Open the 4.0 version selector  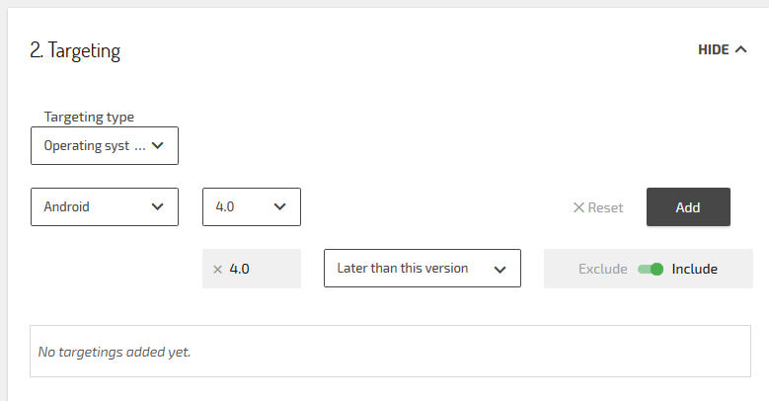(x=251, y=207)
